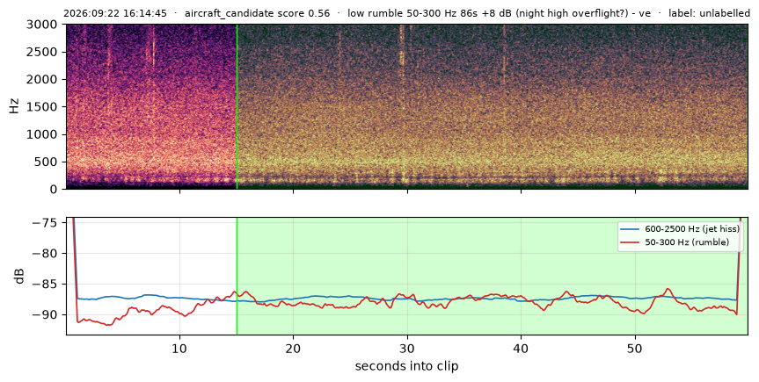Click the 20 seconds tick label

click(x=294, y=348)
